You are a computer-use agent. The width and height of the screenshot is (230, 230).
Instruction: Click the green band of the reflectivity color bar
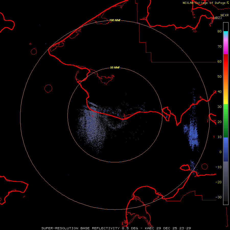226,121
